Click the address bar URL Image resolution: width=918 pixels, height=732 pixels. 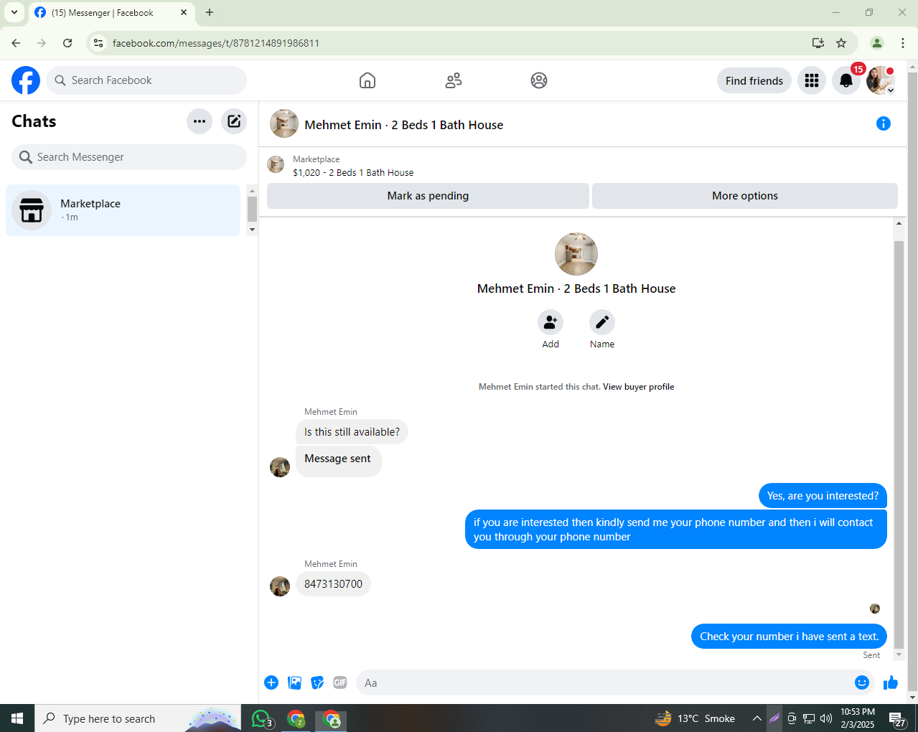tap(216, 43)
